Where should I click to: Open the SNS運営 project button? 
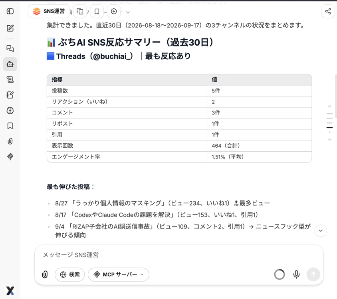pos(49,11)
